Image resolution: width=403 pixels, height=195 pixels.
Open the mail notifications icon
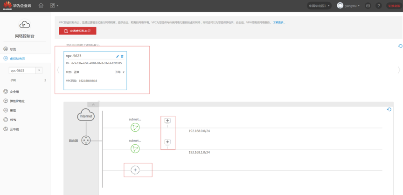pos(368,6)
